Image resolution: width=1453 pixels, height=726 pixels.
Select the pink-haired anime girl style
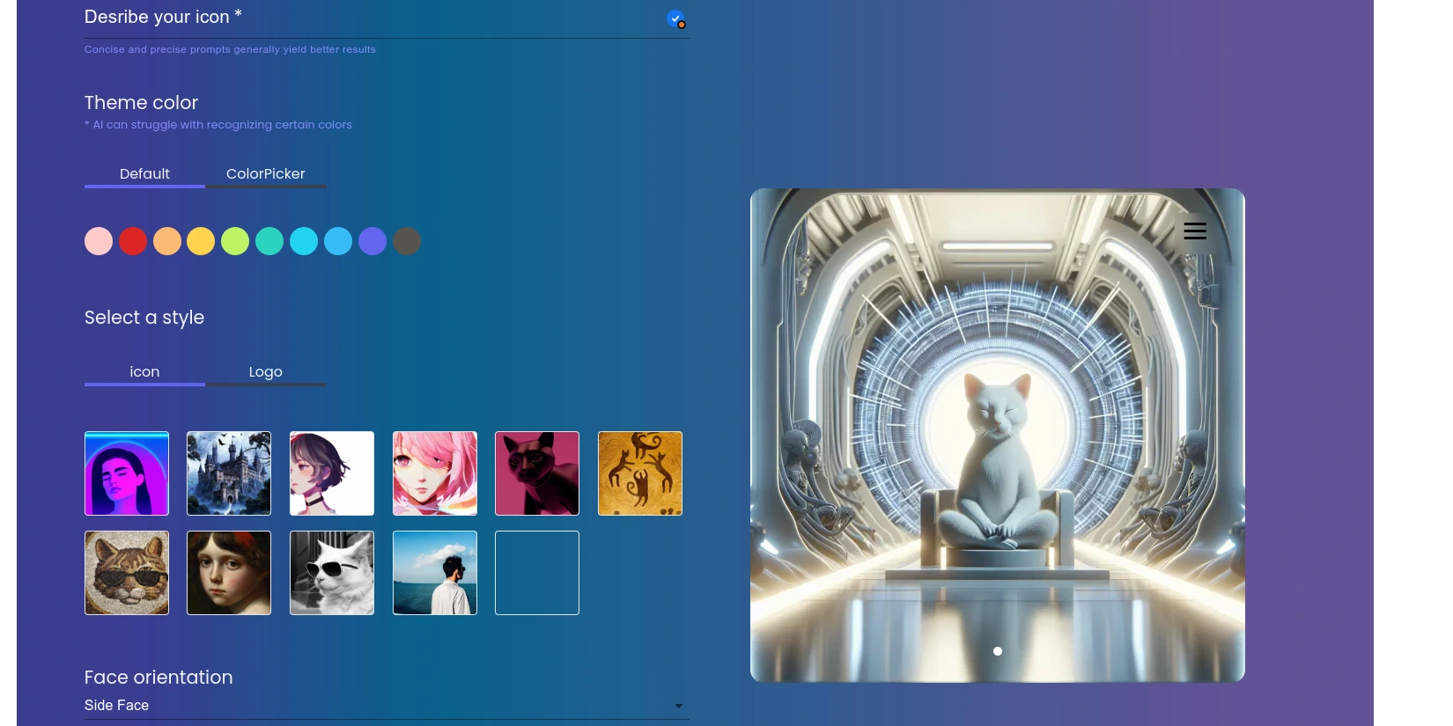coord(435,473)
